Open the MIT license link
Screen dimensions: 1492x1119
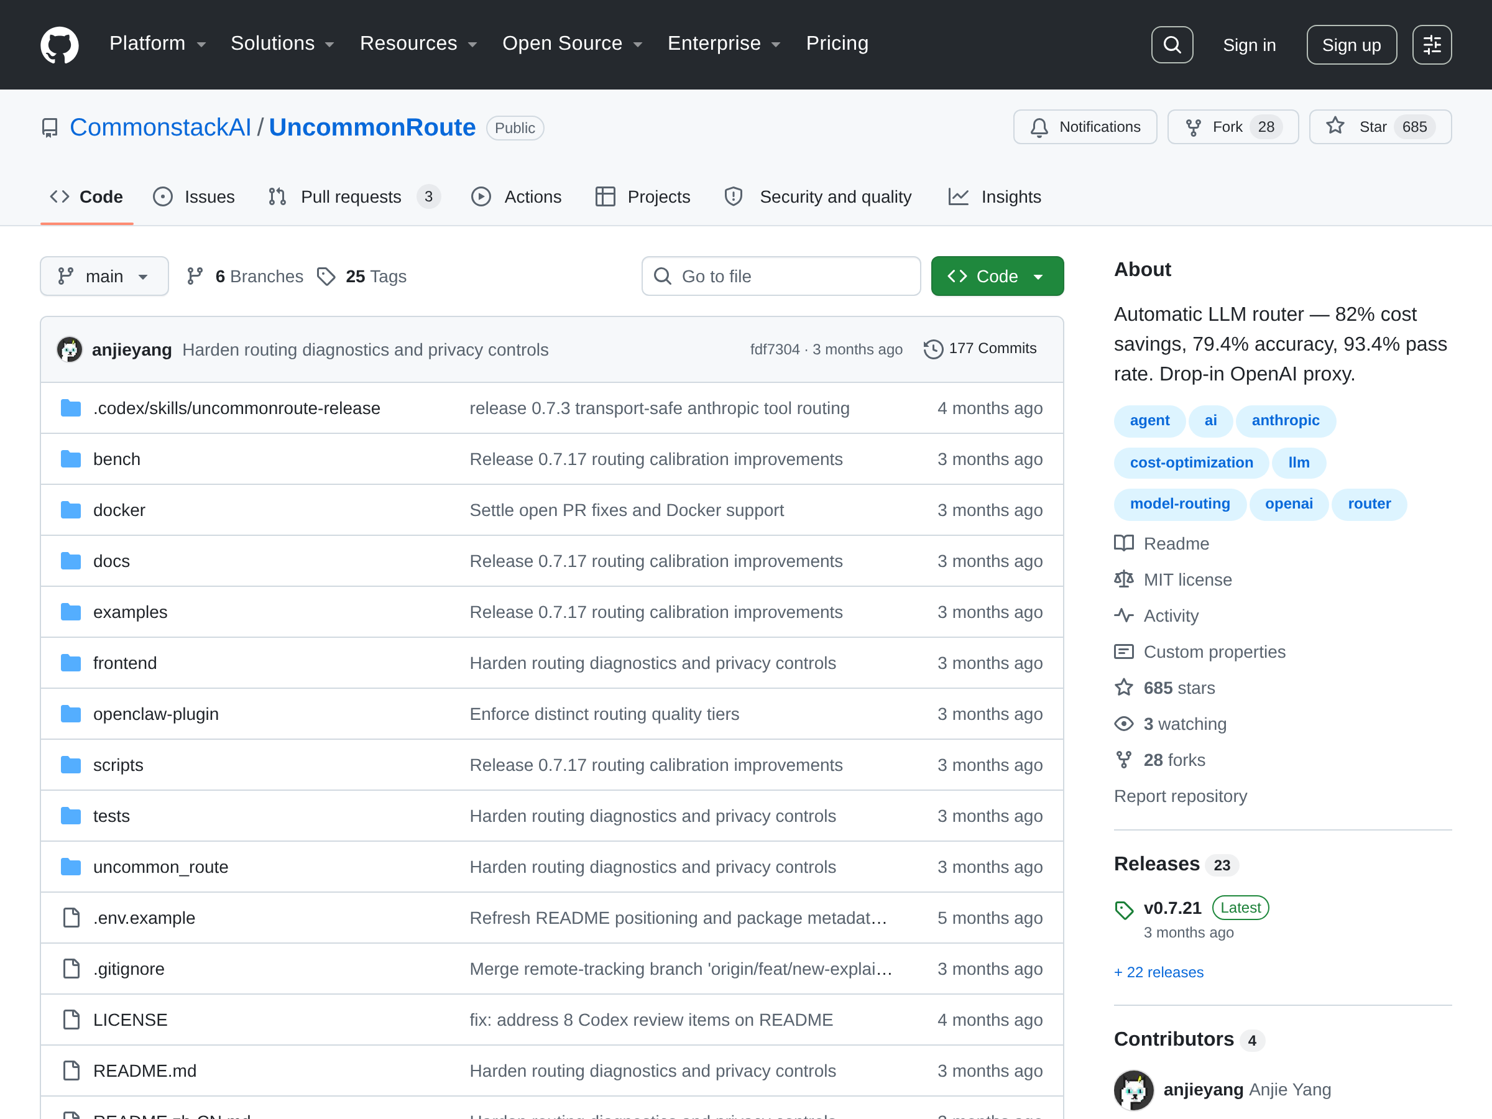(x=1173, y=579)
